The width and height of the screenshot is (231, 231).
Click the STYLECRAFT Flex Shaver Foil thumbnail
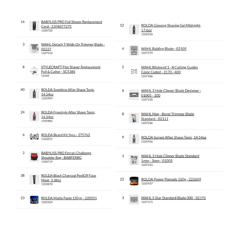click(x=34, y=71)
